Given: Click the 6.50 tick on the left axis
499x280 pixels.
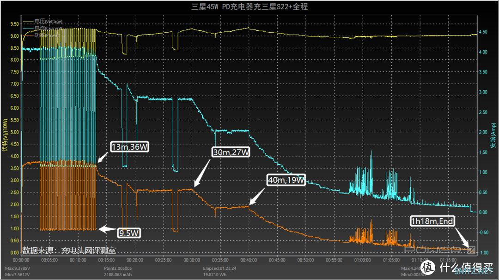Looking at the screenshot, I should point(15,96).
